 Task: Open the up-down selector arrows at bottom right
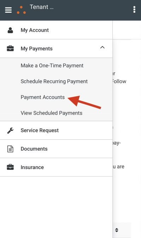(116, 230)
